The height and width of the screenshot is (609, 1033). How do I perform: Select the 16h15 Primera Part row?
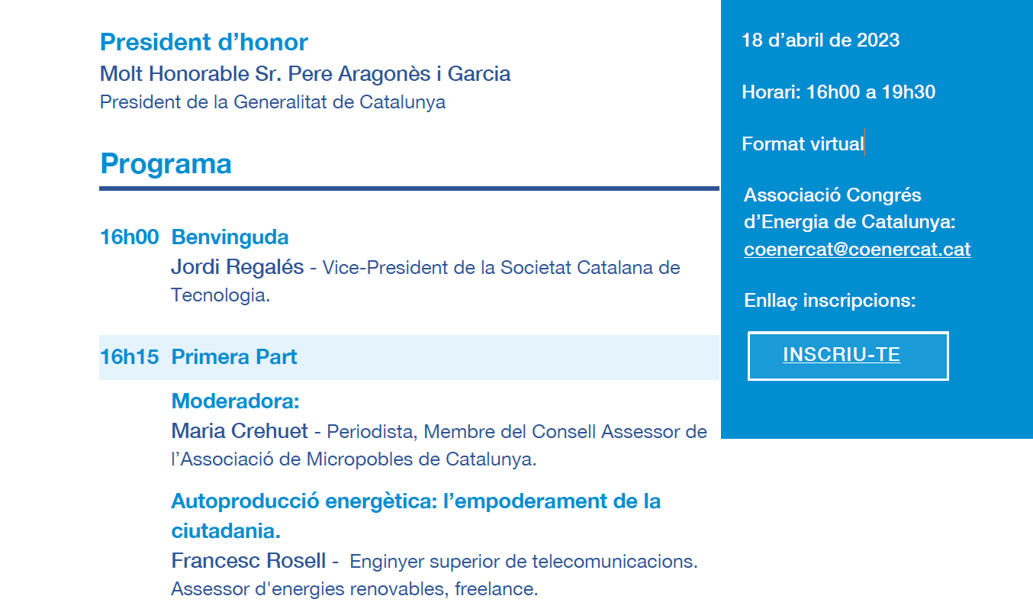click(409, 357)
